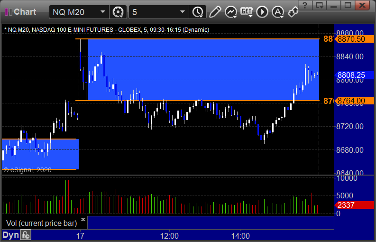The height and width of the screenshot is (242, 376).
Task: Click the 17 date axis label
Action: (x=80, y=236)
